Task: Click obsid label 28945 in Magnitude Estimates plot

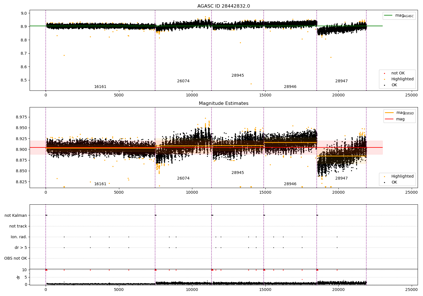Action: pyautogui.click(x=238, y=173)
